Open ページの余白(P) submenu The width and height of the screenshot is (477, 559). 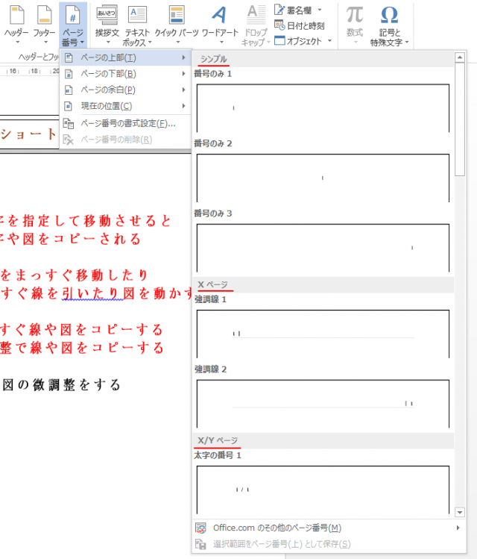126,90
